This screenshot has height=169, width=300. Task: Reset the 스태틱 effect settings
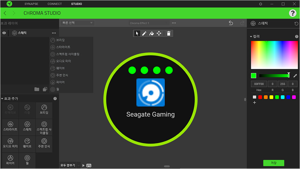[x=296, y=24]
